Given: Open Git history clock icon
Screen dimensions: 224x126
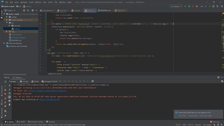Looking at the screenshot, I should click(x=213, y=6).
